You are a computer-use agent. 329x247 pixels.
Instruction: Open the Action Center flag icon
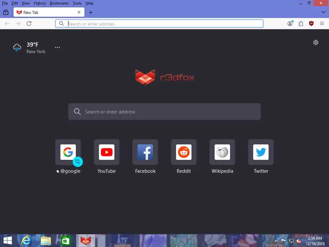[x=283, y=241]
